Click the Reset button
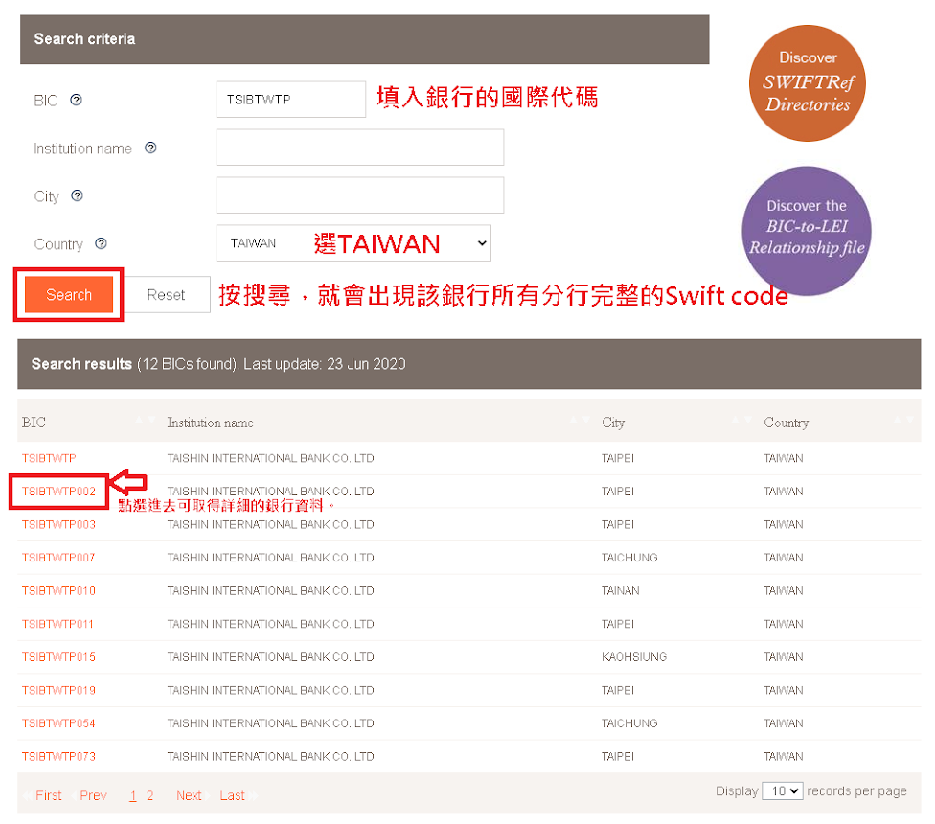The width and height of the screenshot is (935, 824). click(x=168, y=295)
